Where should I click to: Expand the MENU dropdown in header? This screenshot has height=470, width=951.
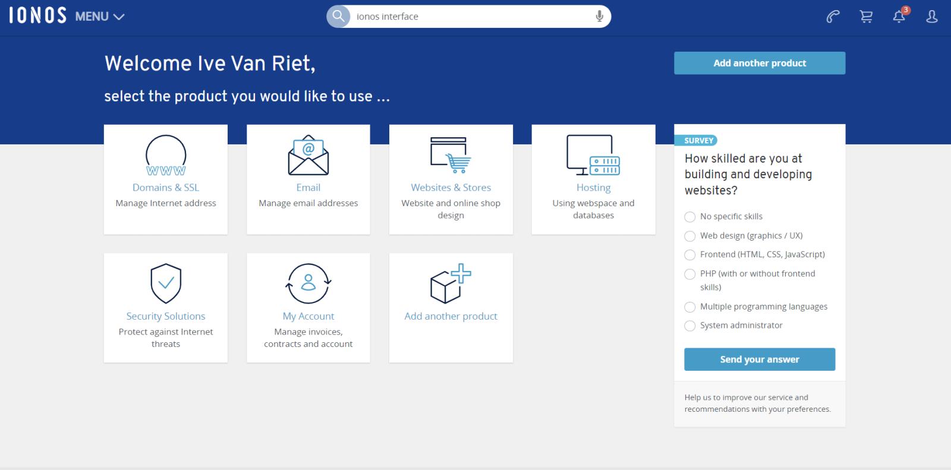click(x=99, y=17)
